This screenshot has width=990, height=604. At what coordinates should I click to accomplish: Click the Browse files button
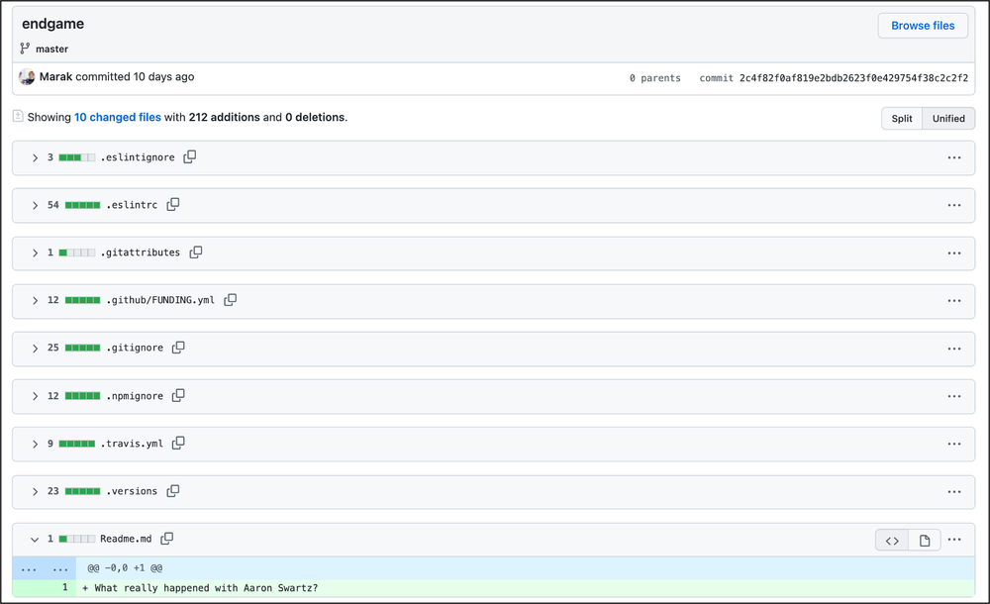923,26
